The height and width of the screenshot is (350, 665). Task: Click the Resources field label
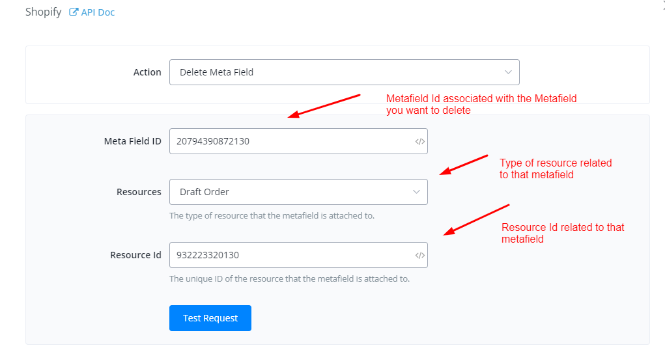click(x=139, y=192)
